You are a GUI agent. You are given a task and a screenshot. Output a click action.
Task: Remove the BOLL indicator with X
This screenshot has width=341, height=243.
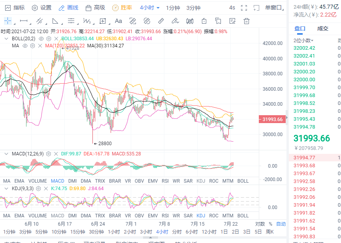tap(56, 39)
